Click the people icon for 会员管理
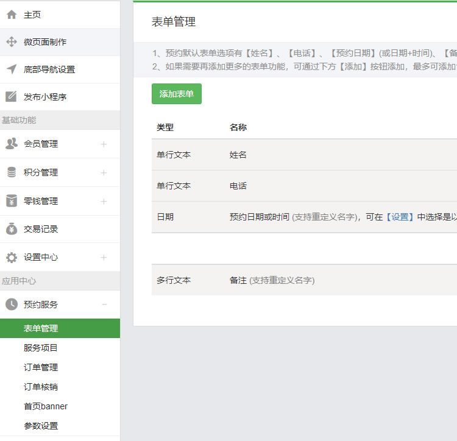 click(11, 144)
